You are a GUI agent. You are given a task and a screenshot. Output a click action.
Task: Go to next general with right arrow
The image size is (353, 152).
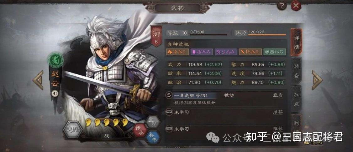click(317, 80)
